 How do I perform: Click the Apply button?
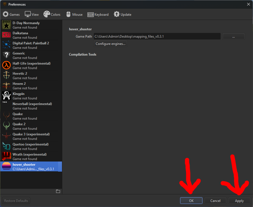[x=239, y=201]
